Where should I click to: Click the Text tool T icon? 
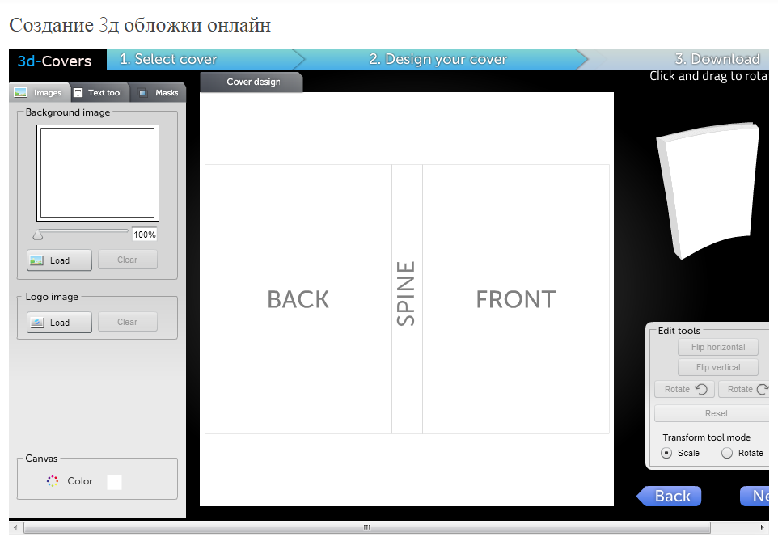(x=78, y=93)
